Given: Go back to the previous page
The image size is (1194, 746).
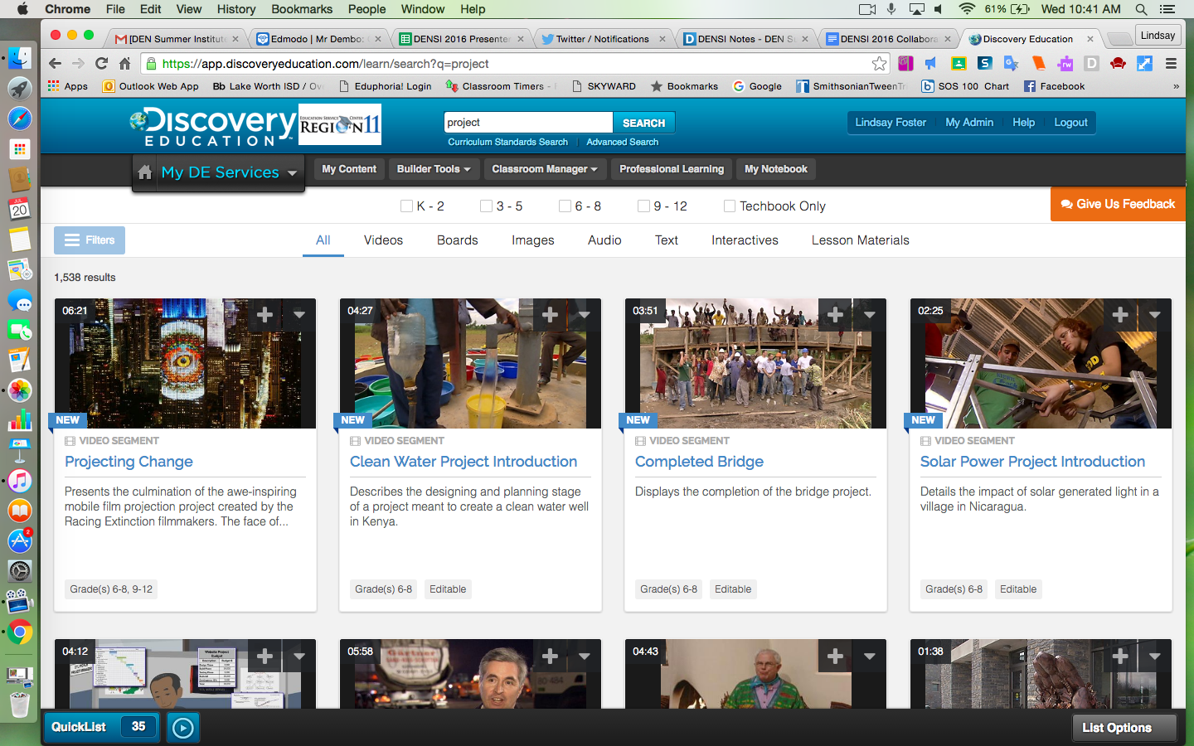Looking at the screenshot, I should tap(55, 64).
